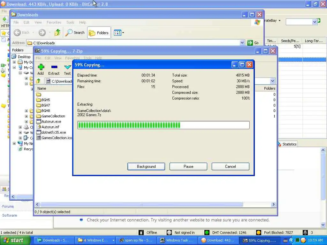Click the Folders column header in 7-Zip
The width and height of the screenshot is (327, 245).
tap(270, 88)
